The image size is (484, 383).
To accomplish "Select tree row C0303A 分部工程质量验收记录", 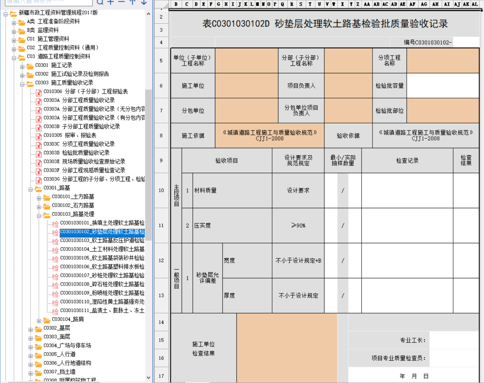I will point(79,100).
